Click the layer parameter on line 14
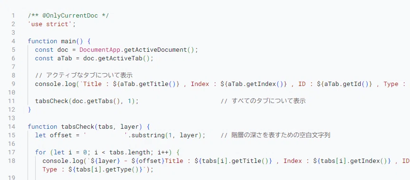Image resolution: width=410 pixels, height=180 pixels. 129,127
